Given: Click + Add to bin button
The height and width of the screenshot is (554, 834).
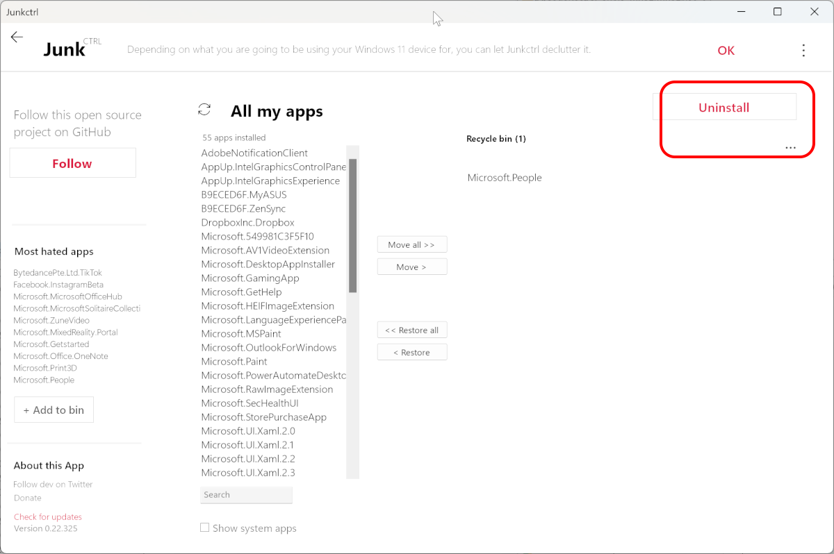Looking at the screenshot, I should click(x=54, y=410).
